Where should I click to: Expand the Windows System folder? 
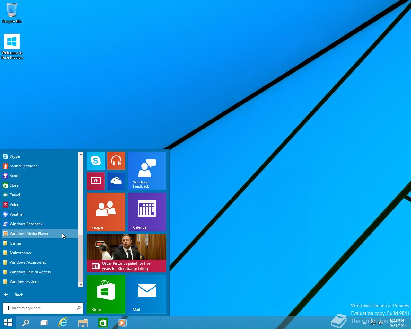(24, 282)
